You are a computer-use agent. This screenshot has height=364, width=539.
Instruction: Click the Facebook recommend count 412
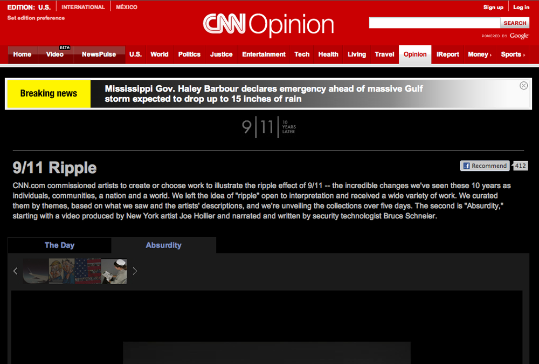coord(520,166)
